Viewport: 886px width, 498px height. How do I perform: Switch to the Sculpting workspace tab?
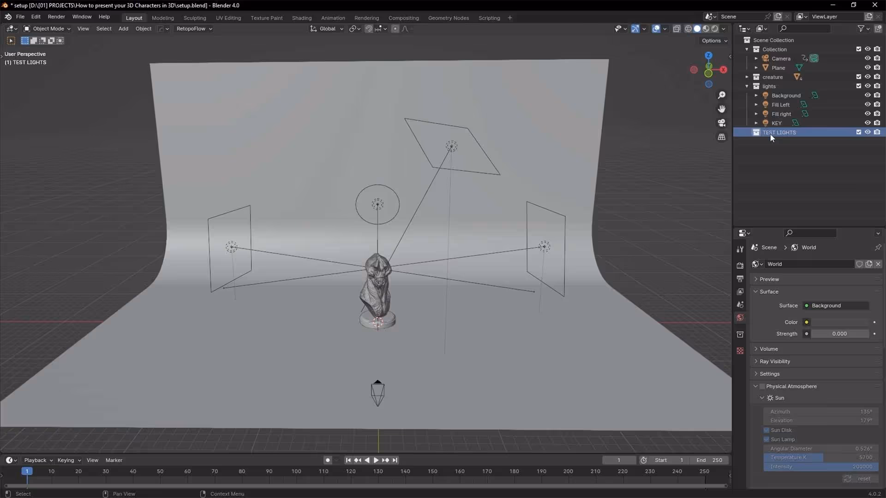(195, 18)
